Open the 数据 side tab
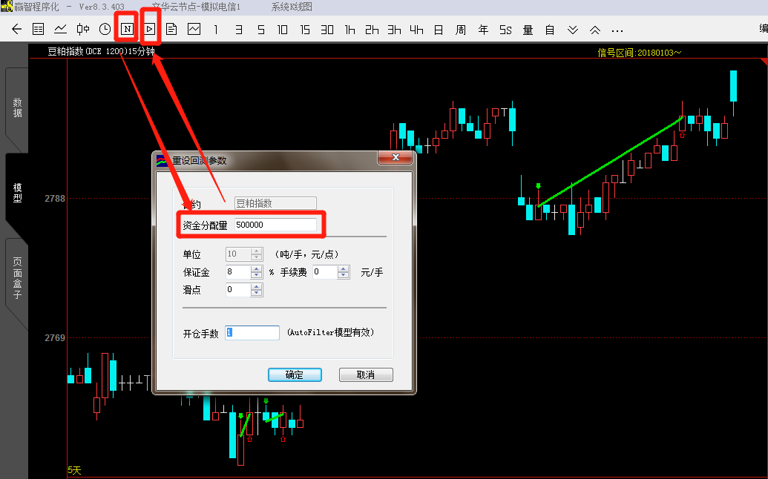Viewport: 768px width, 479px height. [x=17, y=108]
